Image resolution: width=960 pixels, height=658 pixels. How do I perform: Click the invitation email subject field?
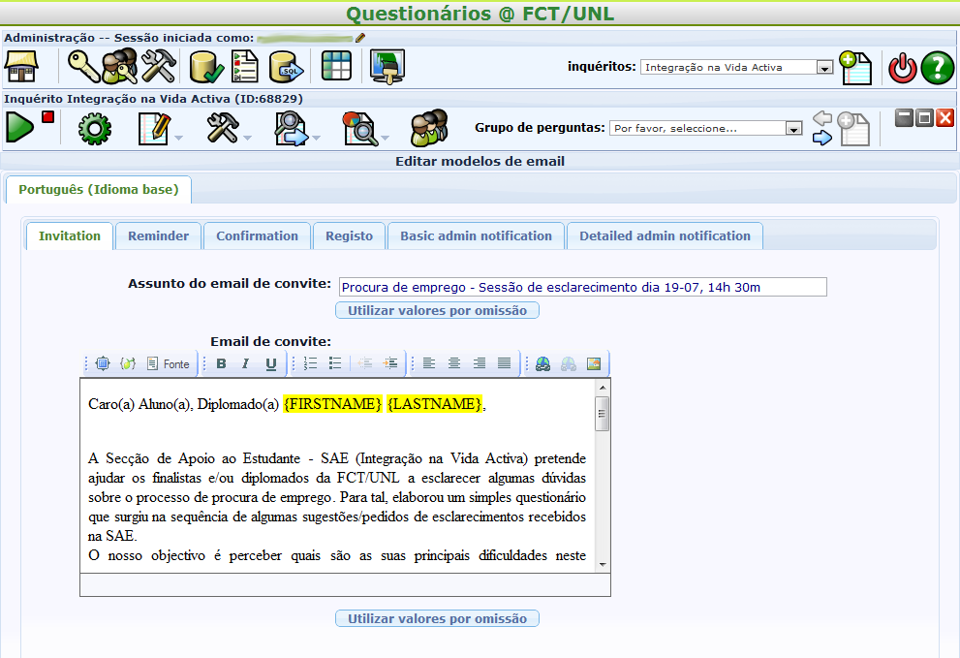(x=583, y=287)
